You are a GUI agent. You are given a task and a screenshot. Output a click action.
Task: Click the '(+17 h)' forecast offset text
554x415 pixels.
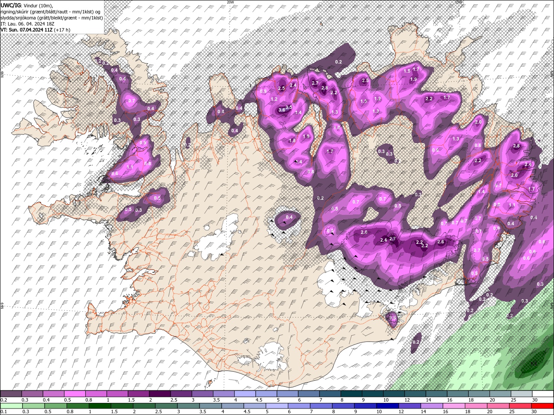click(x=63, y=30)
